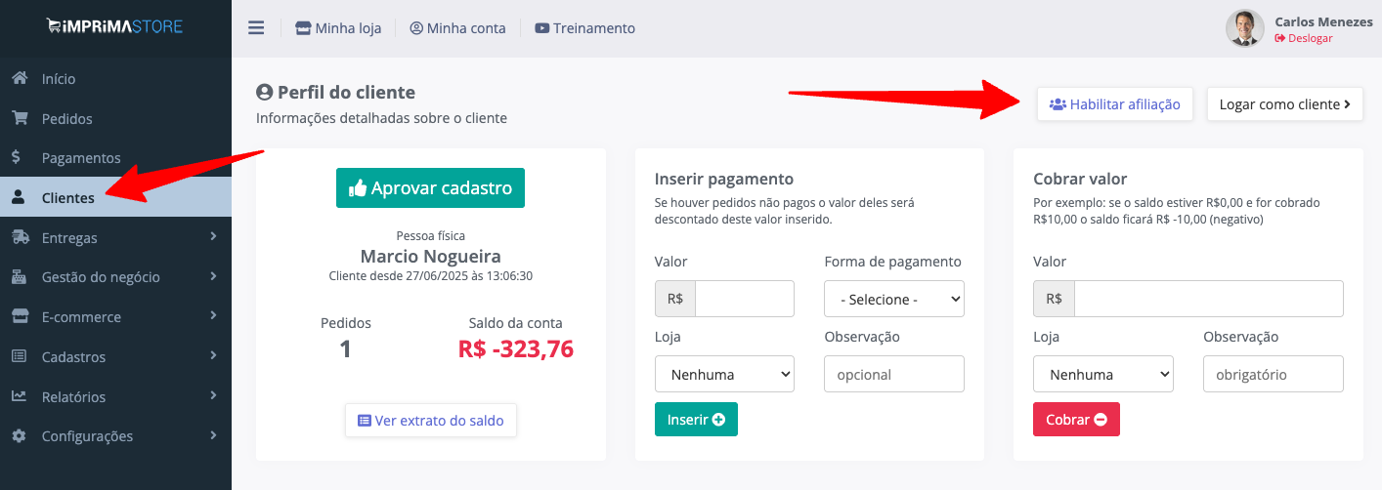This screenshot has height=490, width=1382.
Task: Click the Aprovar cadastro button
Action: tap(430, 187)
